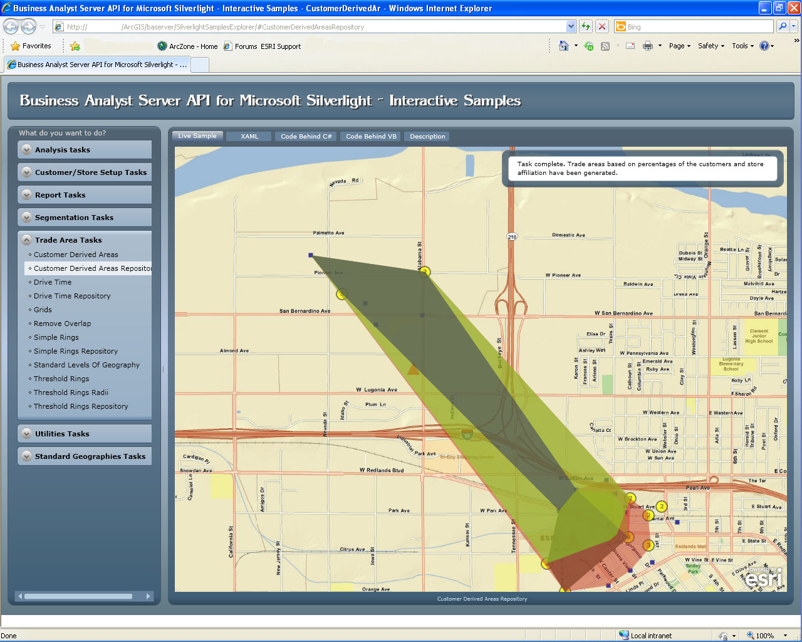Collapse the Trade Area Tasks section
This screenshot has width=802, height=642.
coord(85,240)
